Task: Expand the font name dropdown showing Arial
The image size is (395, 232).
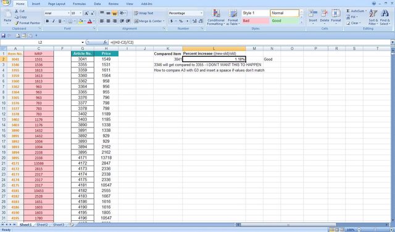Action: coord(69,13)
